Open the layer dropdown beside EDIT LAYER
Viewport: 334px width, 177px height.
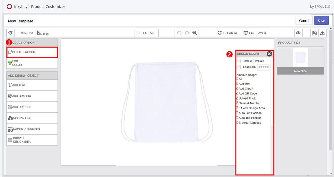281,33
